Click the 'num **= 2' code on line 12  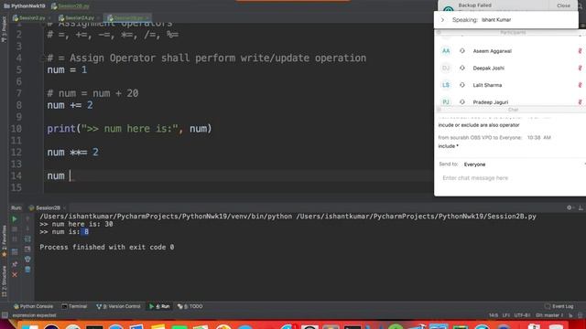73,153
